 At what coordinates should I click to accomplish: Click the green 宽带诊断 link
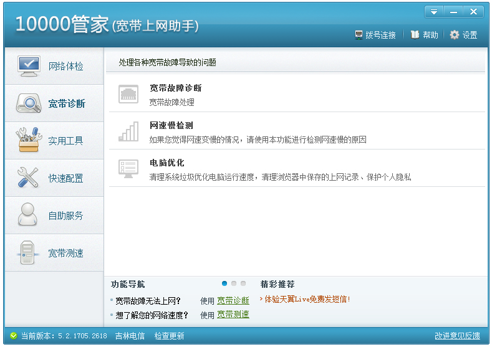pyautogui.click(x=233, y=300)
